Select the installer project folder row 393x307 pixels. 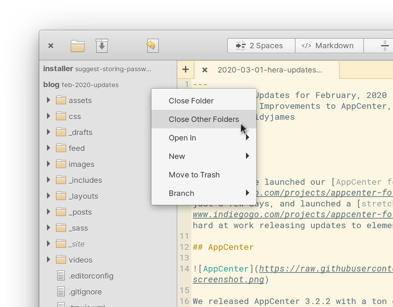pyautogui.click(x=108, y=69)
